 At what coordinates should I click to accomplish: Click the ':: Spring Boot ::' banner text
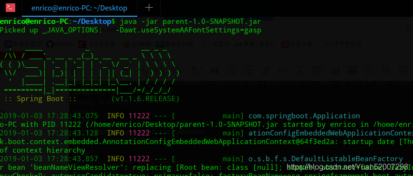(x=41, y=99)
